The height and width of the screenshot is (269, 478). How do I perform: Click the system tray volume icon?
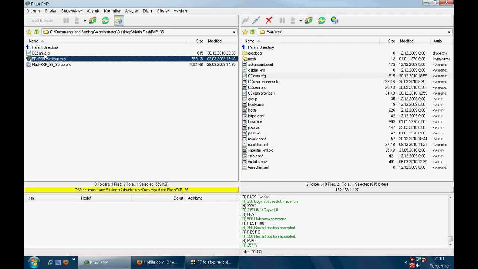pyautogui.click(x=418, y=266)
